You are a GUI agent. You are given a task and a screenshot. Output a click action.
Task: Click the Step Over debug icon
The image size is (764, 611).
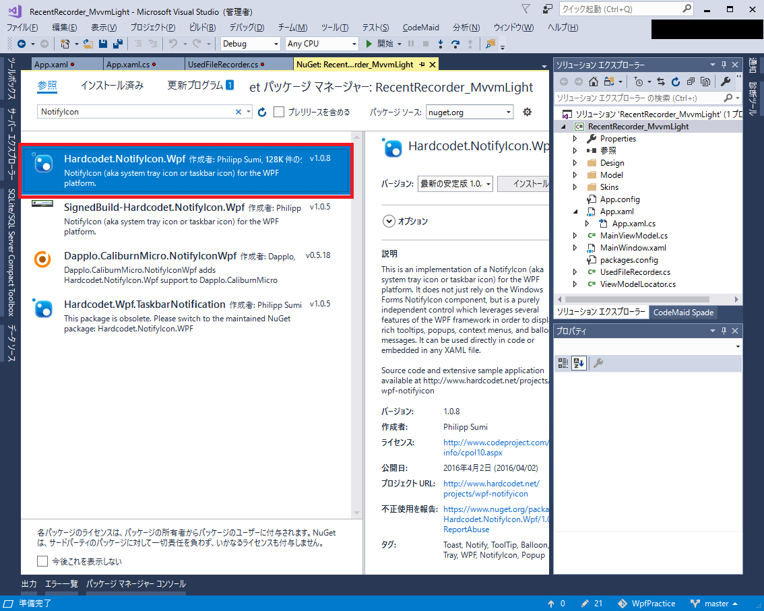(455, 44)
